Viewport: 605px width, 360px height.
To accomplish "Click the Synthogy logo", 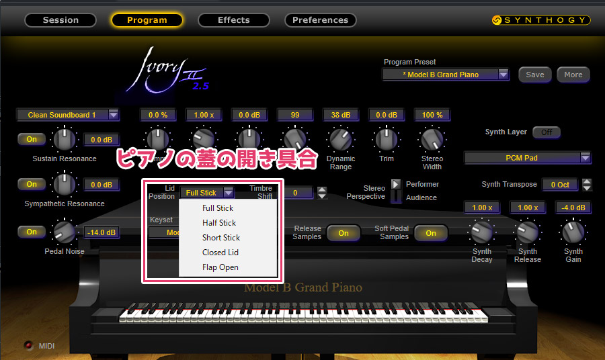I will [541, 20].
